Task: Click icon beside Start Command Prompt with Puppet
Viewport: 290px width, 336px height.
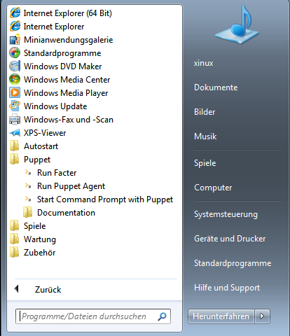Action: coord(28,199)
